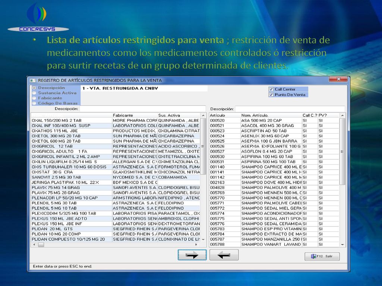Click left list horizontal scroll-left arrow
Viewport: 382px width, 286px height.
34,245
